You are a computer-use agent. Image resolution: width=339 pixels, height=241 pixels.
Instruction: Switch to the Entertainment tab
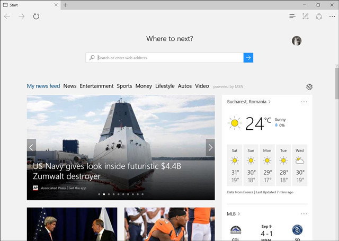point(96,86)
